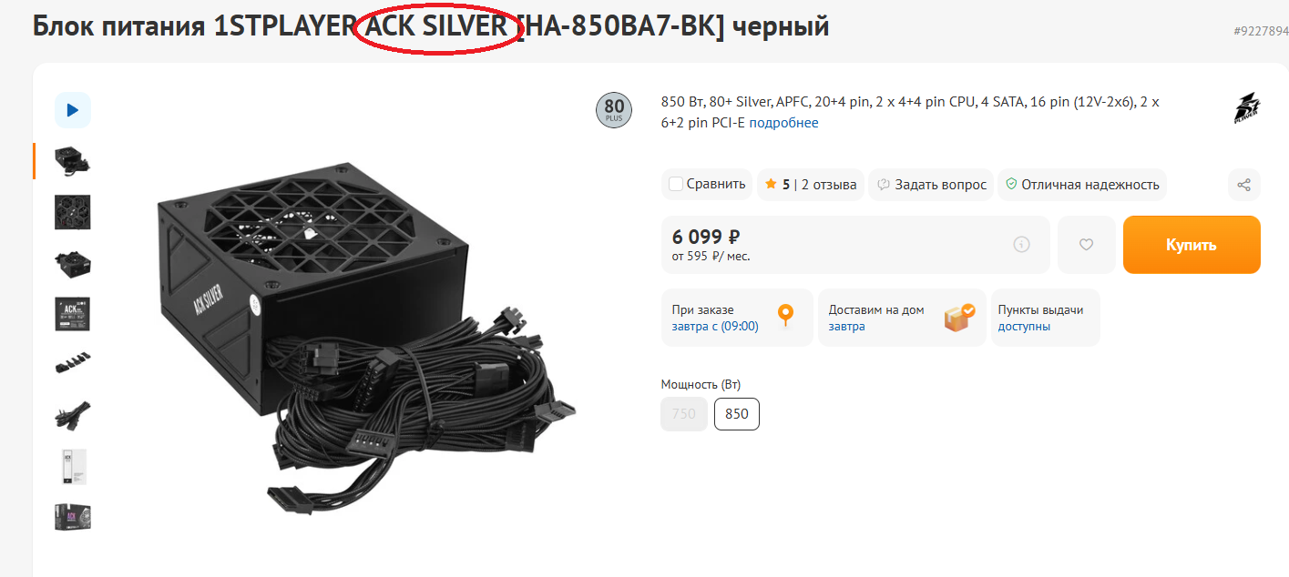Screen dimensions: 1289x577
Task: Open the 1STPLAYER brand logo
Action: 1246,110
